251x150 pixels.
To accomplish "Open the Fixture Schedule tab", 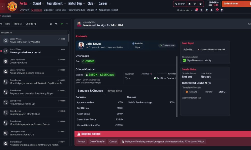I will pos(76,10).
